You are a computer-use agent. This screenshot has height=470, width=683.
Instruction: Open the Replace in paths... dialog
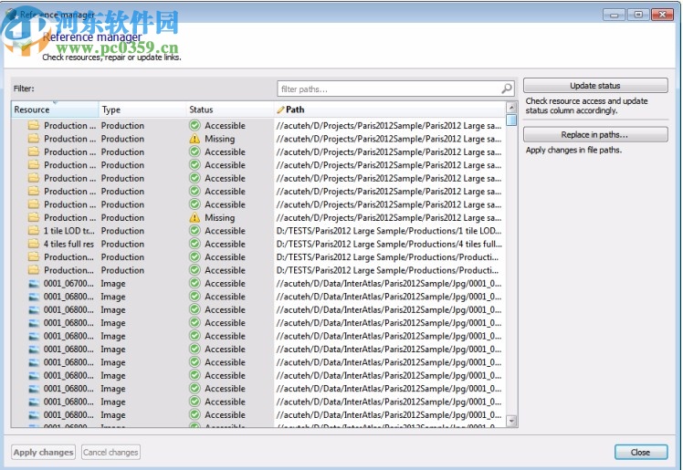tap(595, 134)
